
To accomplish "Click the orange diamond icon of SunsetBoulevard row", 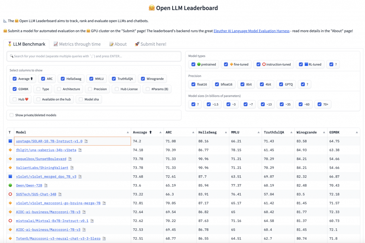I will tap(10, 159).
